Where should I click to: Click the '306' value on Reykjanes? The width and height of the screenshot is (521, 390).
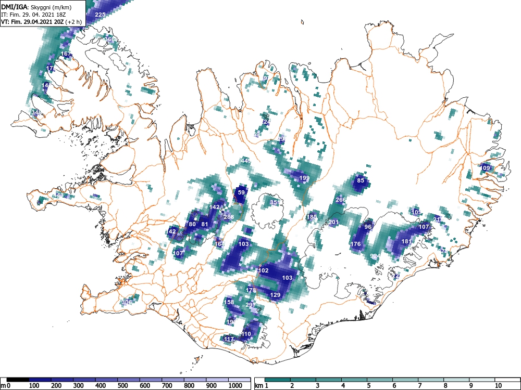point(127,302)
